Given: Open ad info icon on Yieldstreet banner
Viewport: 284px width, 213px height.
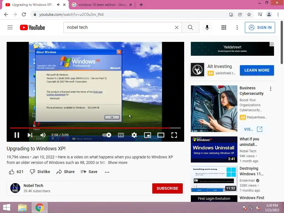Looking at the screenshot, I should pos(272,44).
